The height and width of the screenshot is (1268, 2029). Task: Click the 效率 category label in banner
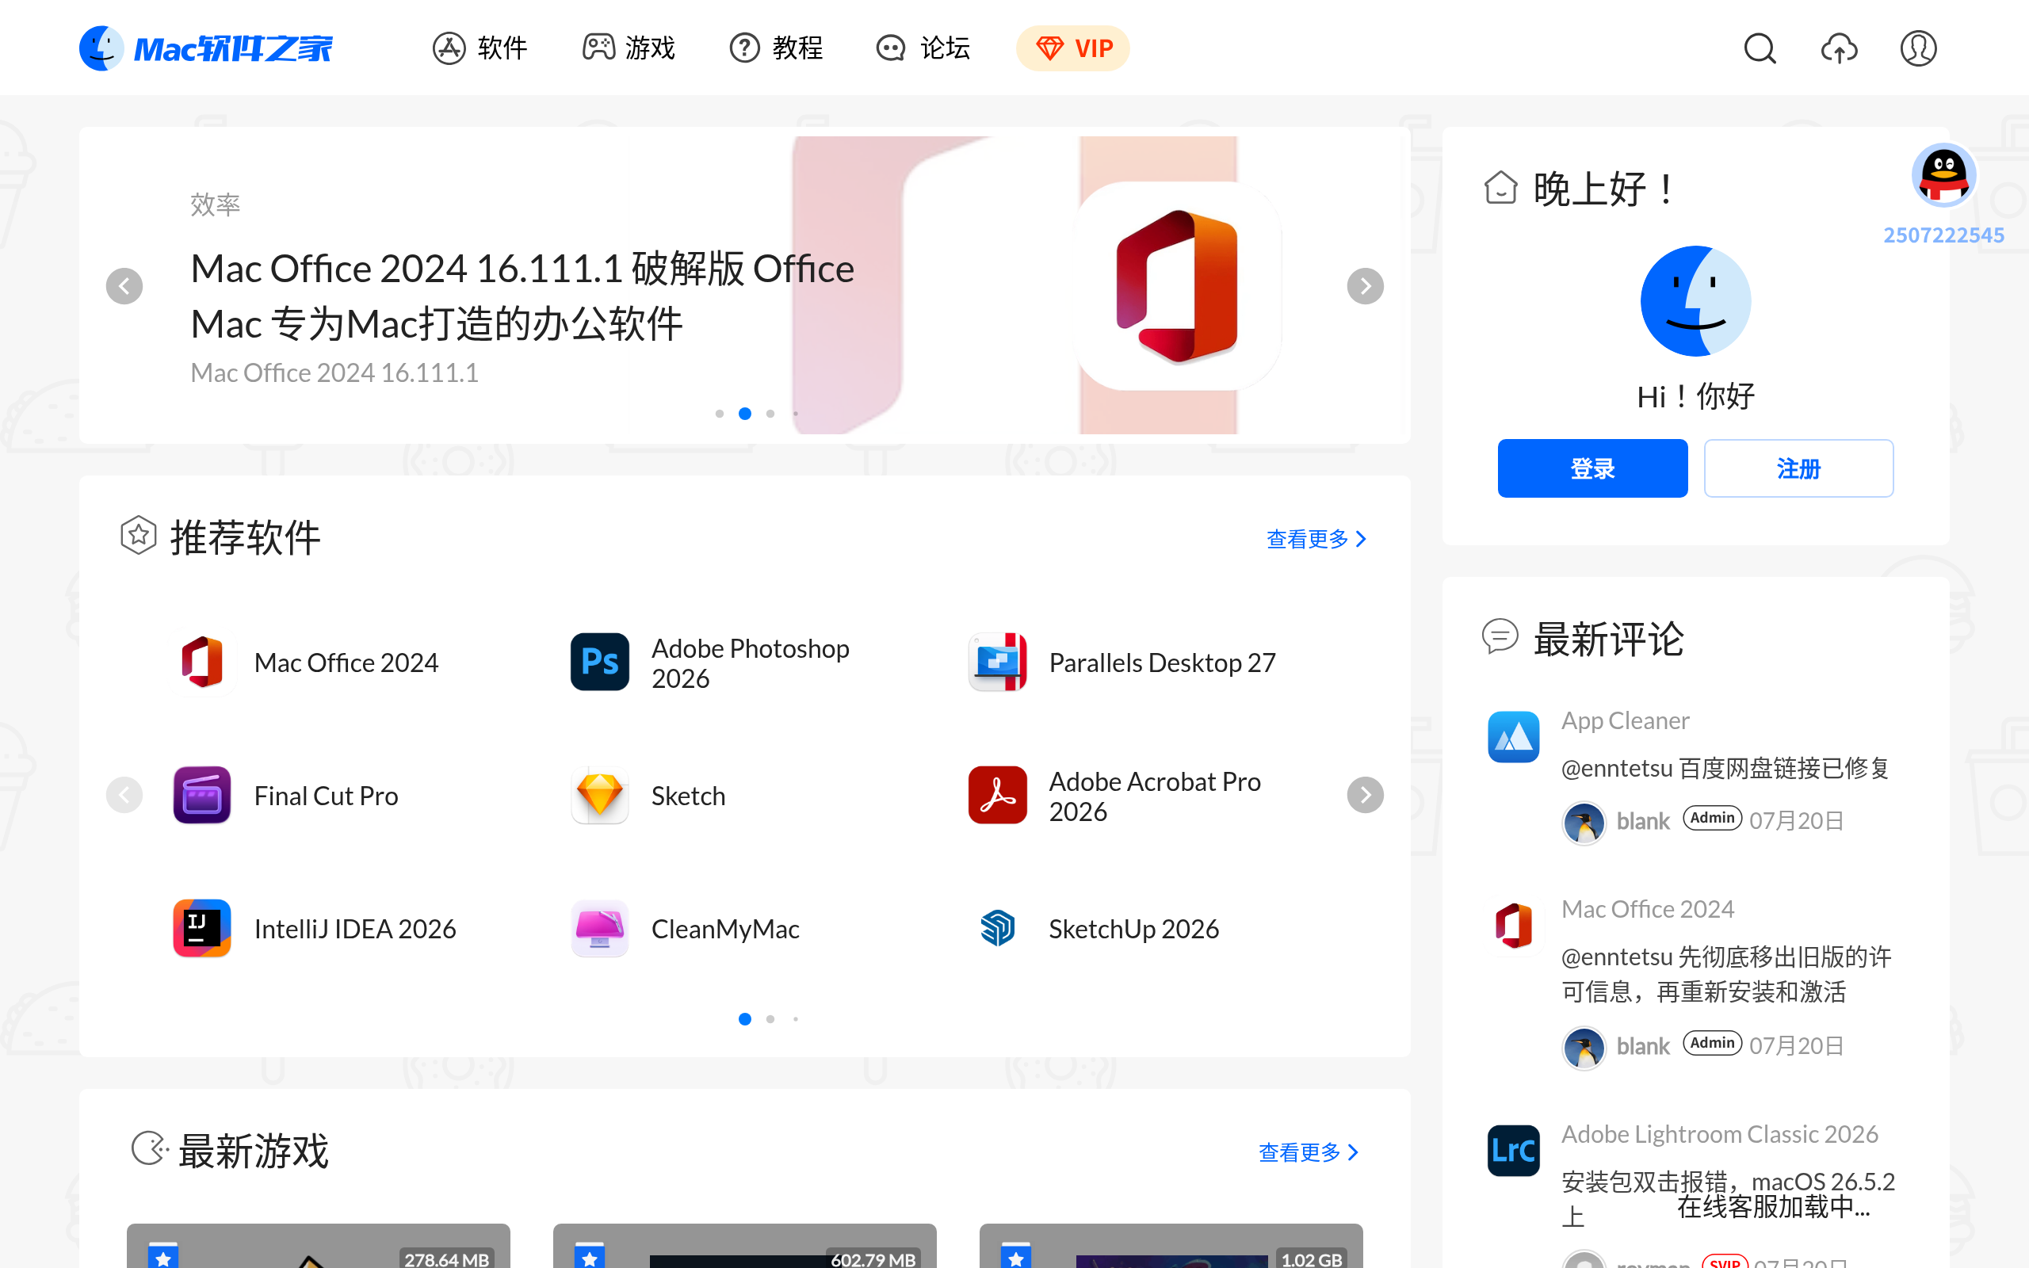tap(216, 204)
